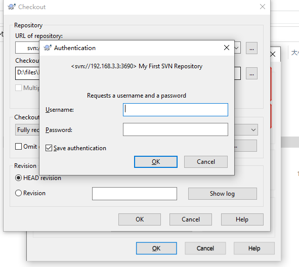Click the 'Requests a username and a password' text
The image size is (299, 267).
[x=137, y=96]
